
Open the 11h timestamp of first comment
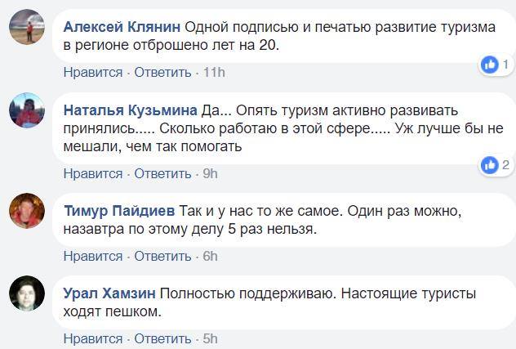213,72
